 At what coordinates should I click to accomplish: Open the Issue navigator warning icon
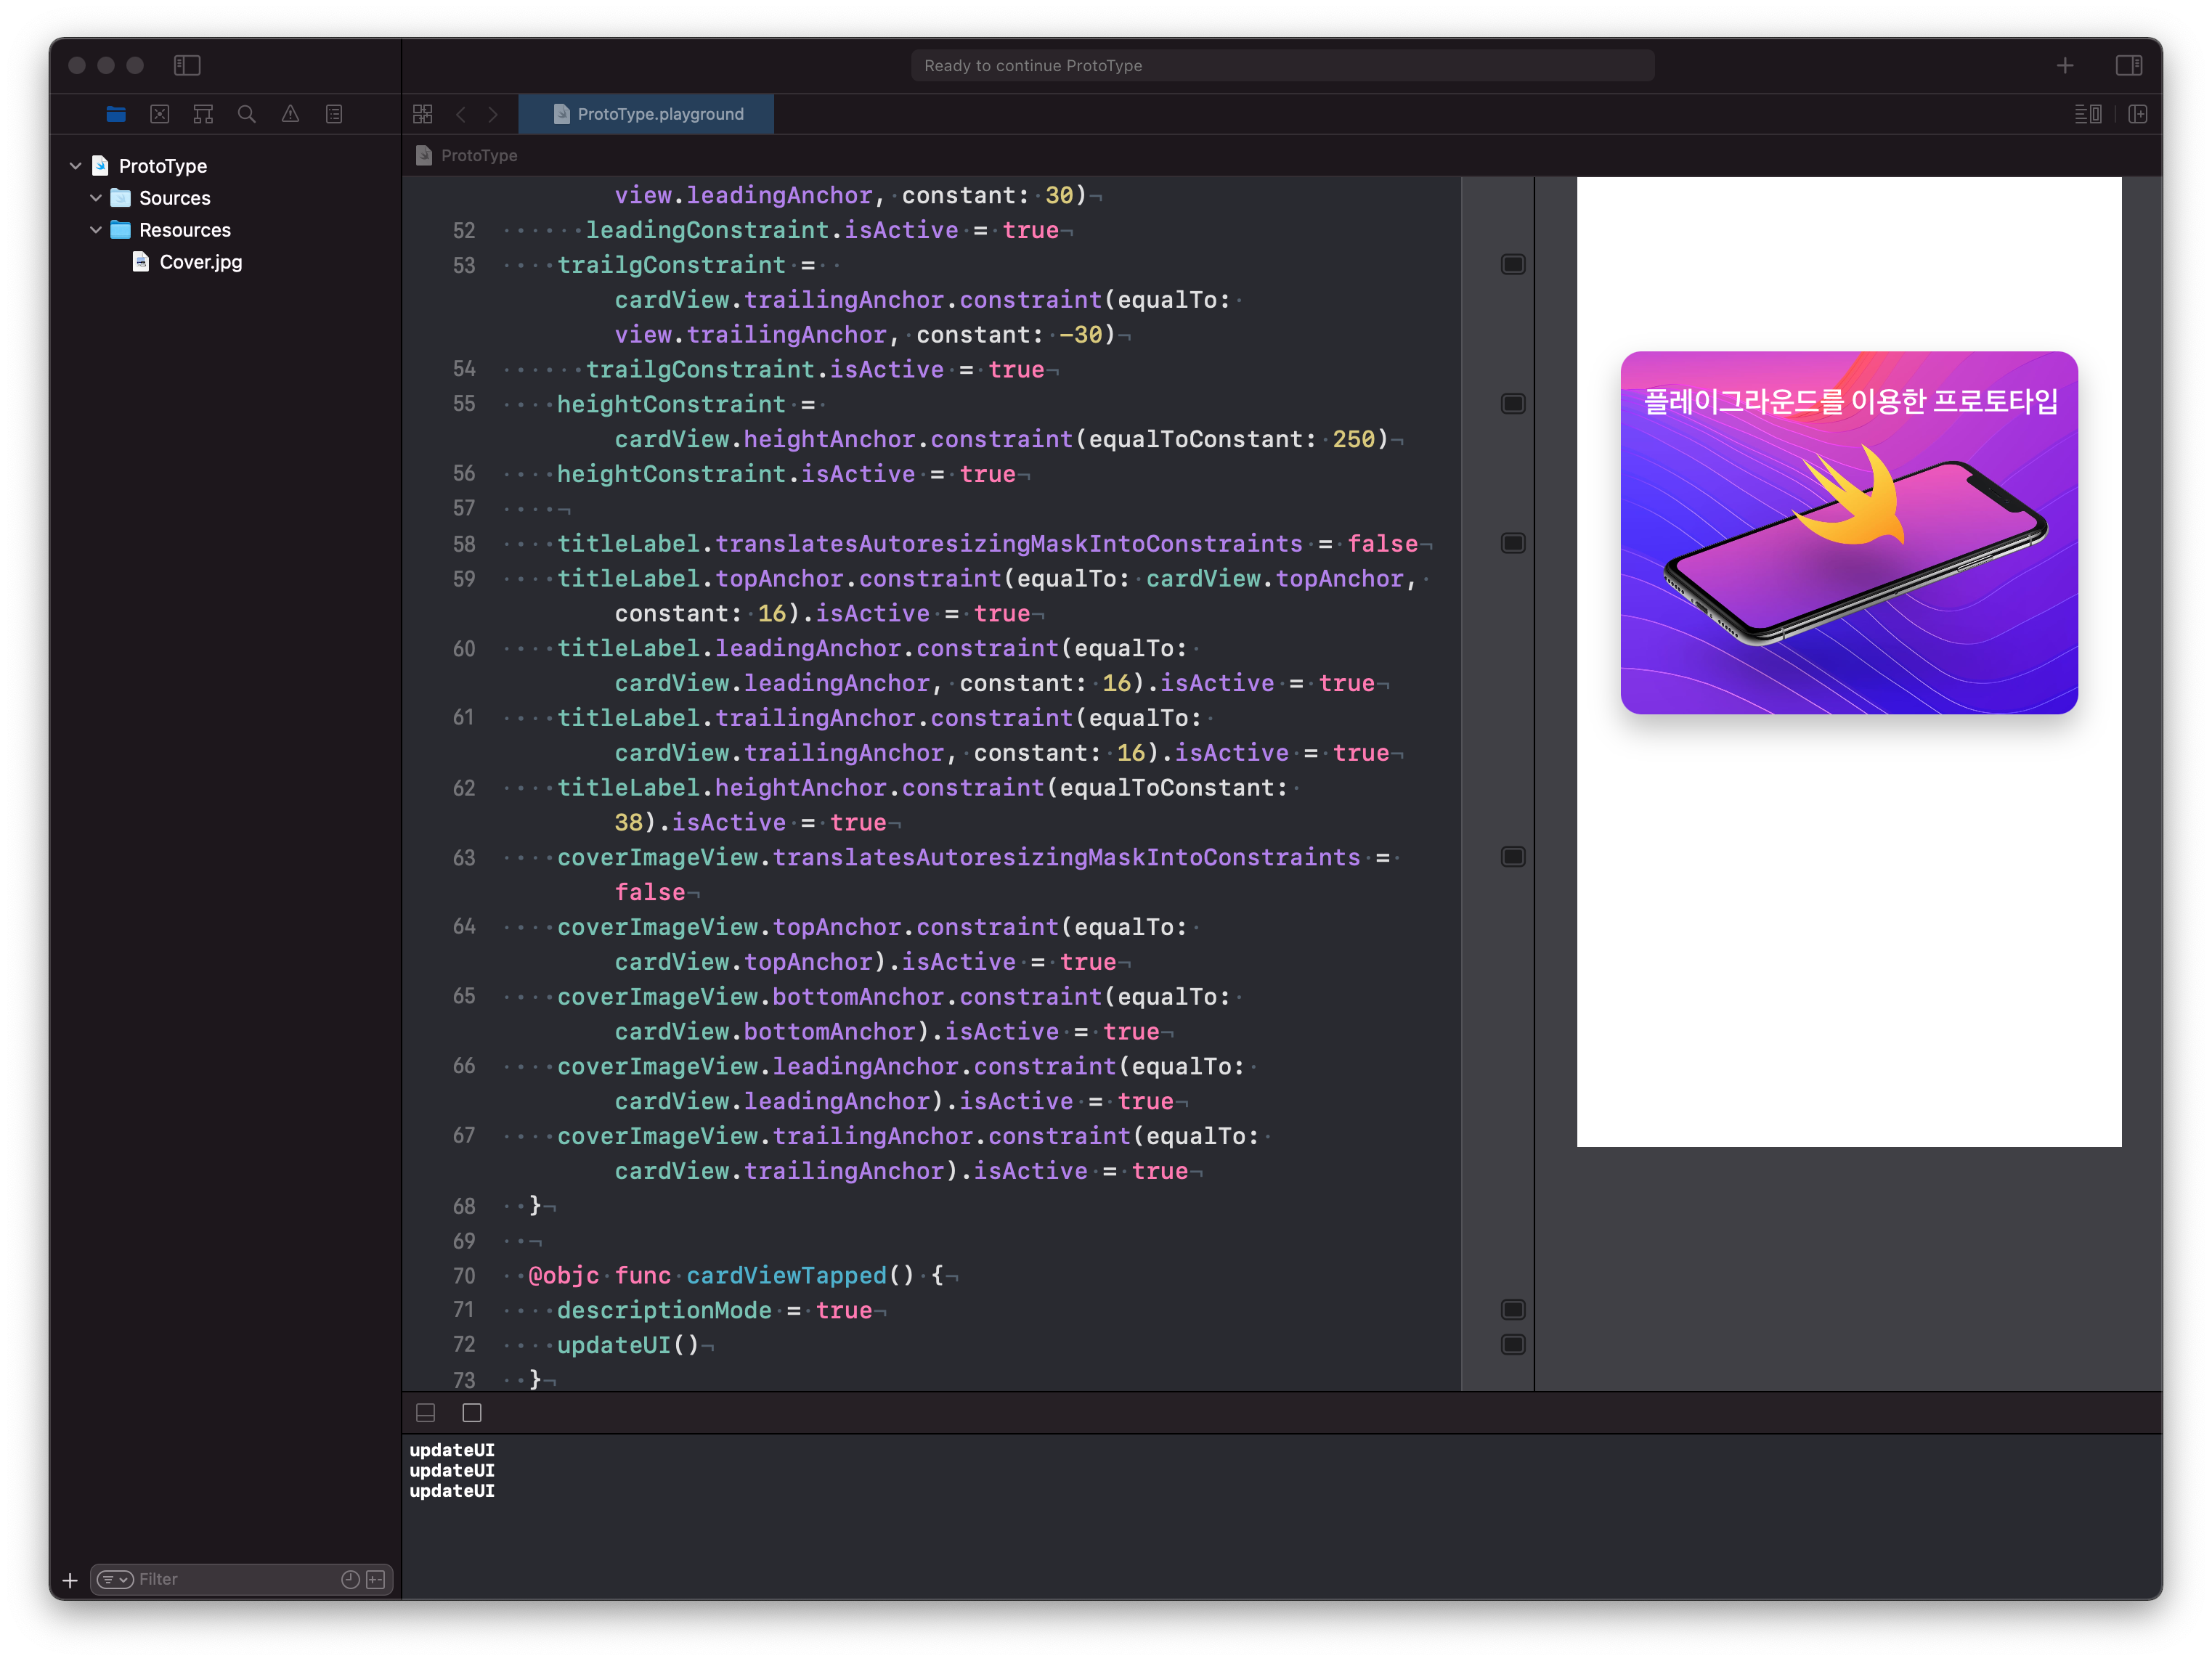tap(290, 114)
